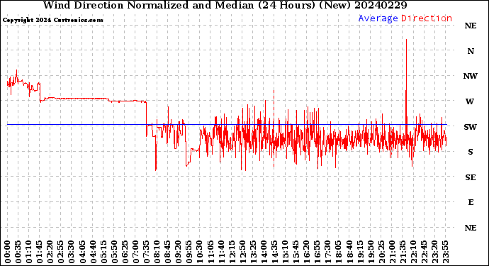The width and height of the screenshot is (489, 266).
Task: Click the 22:45 time axis label
Action: point(424,252)
